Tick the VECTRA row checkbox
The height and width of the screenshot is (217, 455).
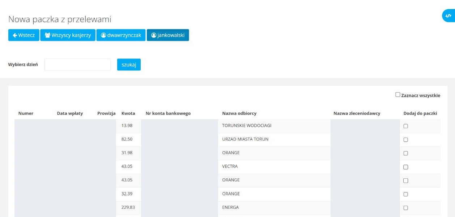[406, 167]
